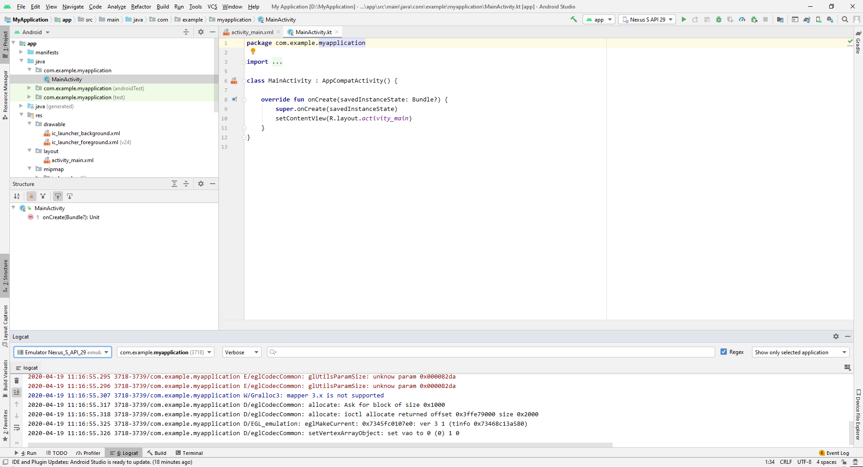Switch to the activity_main.xml editor tab
Screen dimensions: 863x467
[252, 32]
